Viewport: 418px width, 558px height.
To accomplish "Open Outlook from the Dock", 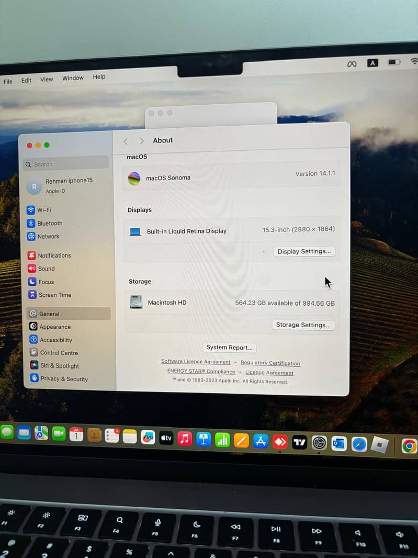I will 339,444.
